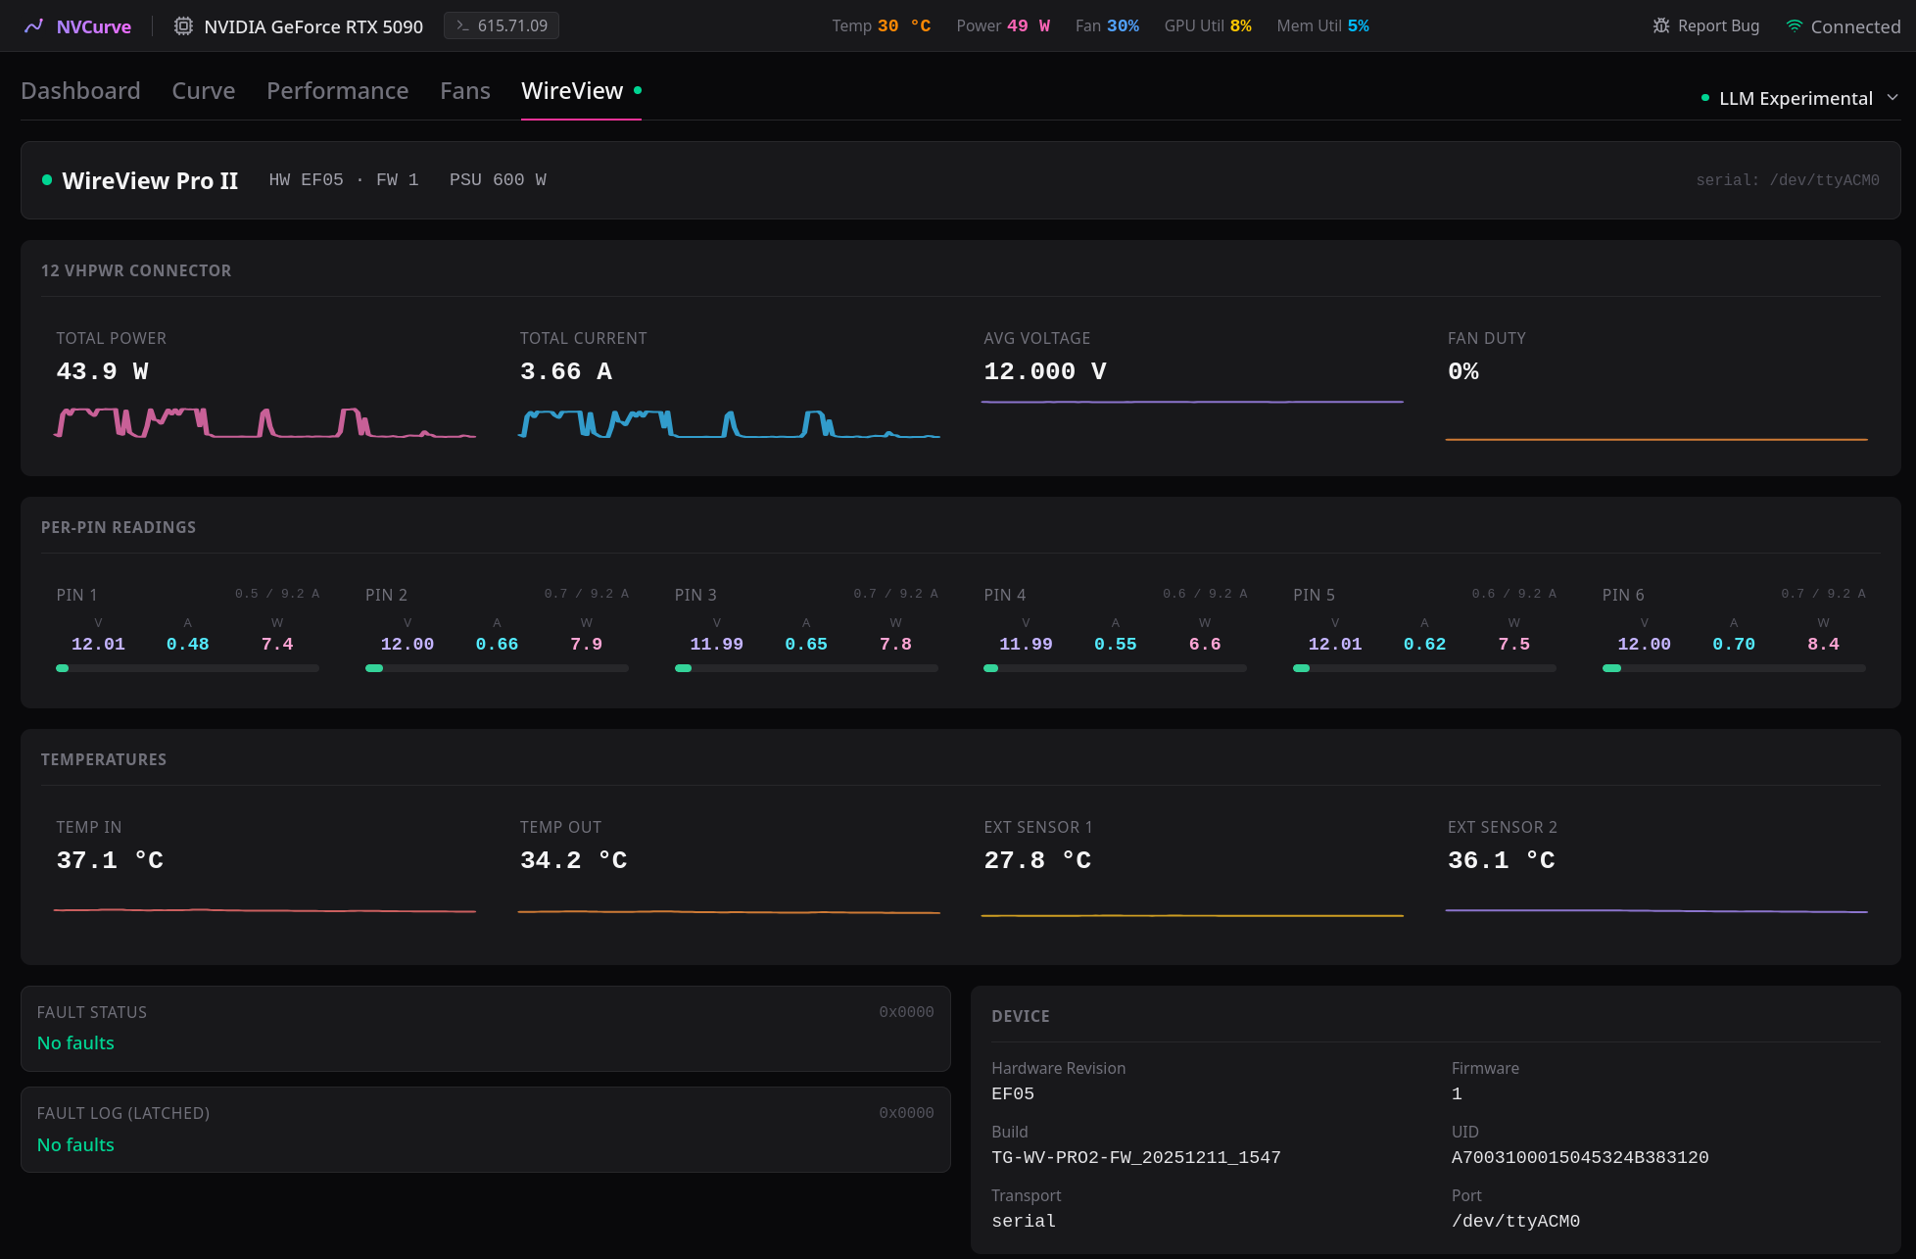Click the PIN 5 current load bar
Image resolution: width=1916 pixels, height=1259 pixels.
(1424, 668)
